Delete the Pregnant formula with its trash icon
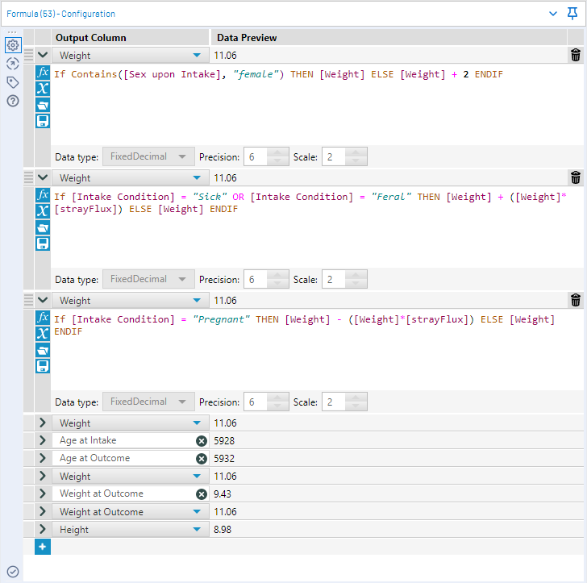Screen dimensions: 587x583 (x=576, y=300)
